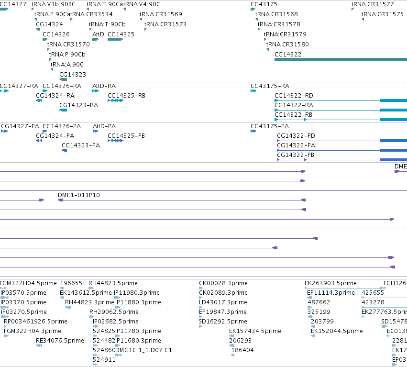Select protein CG14324-PA
The image size is (407, 367).
(39, 141)
